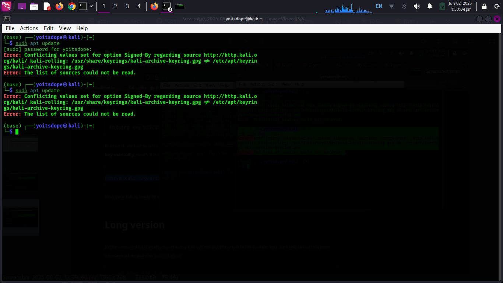The width and height of the screenshot is (503, 283).
Task: Select the image viewer taskbar button
Action: tap(180, 6)
